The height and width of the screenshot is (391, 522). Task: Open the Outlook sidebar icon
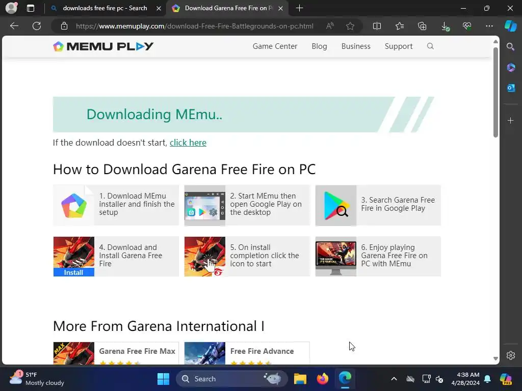(511, 88)
